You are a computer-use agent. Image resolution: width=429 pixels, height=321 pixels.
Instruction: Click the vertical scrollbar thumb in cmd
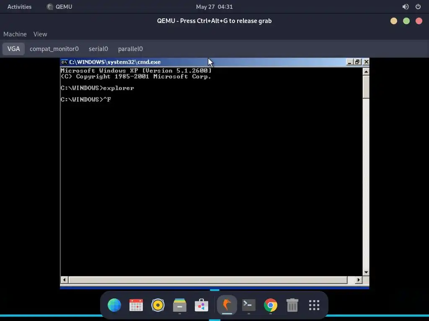[x=366, y=87]
